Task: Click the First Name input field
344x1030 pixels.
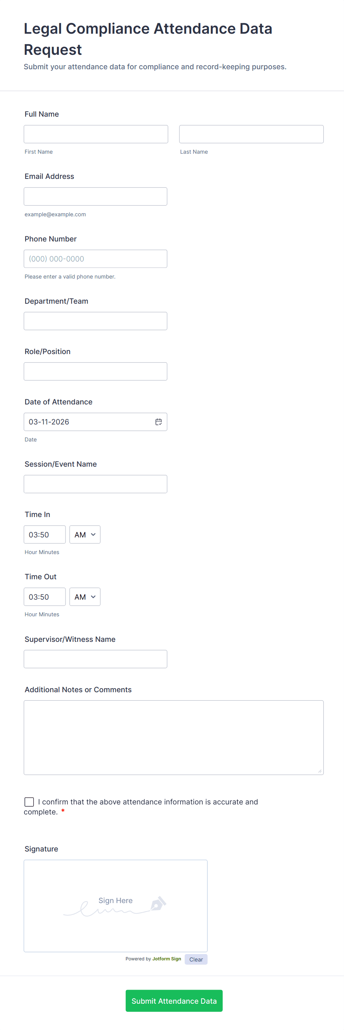Action: 96,134
